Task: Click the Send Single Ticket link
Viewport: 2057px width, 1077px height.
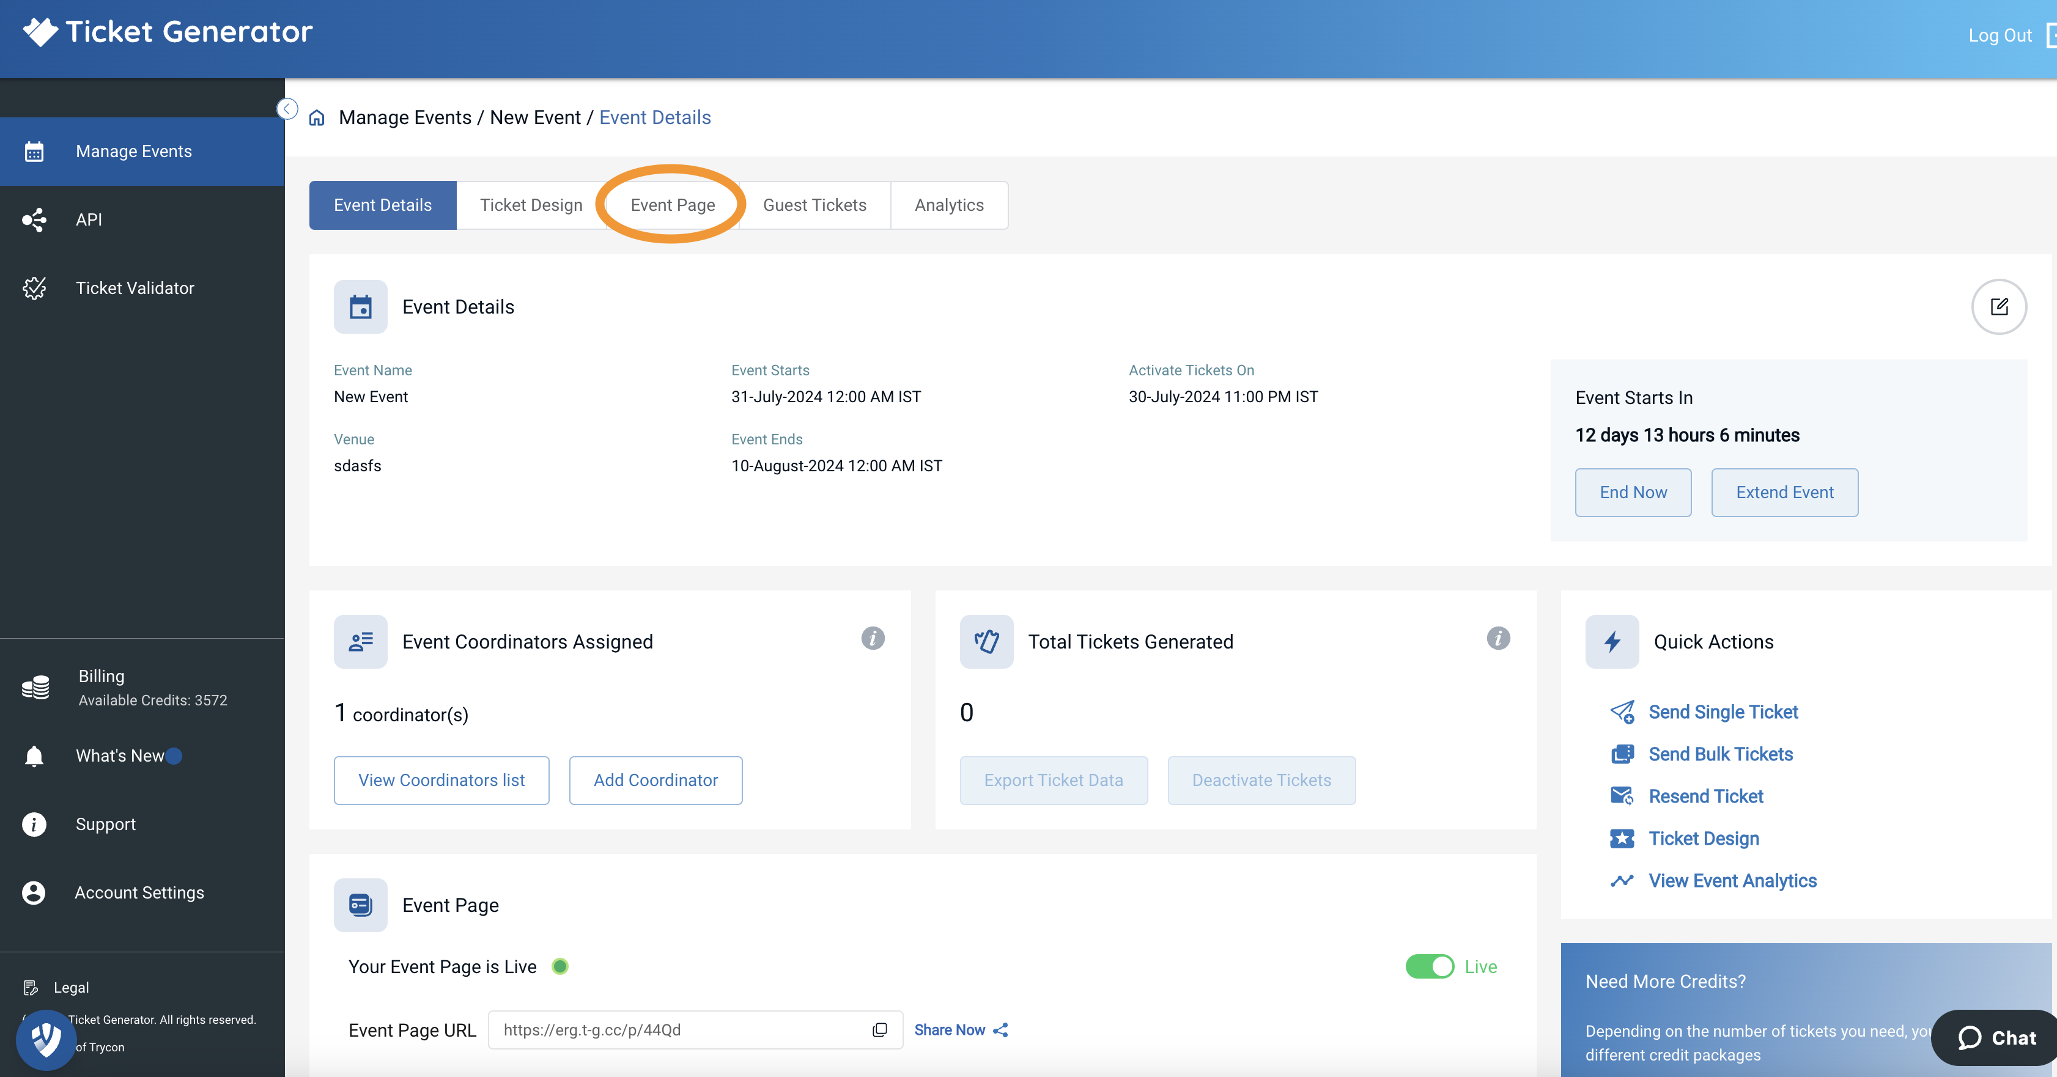Action: pyautogui.click(x=1723, y=712)
